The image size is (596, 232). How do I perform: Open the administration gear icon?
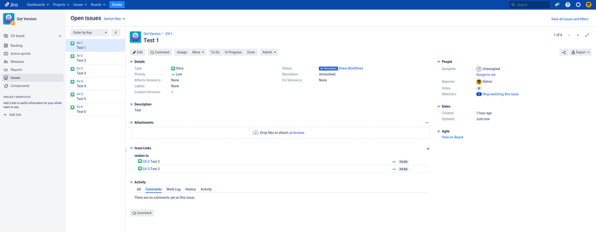(x=578, y=5)
